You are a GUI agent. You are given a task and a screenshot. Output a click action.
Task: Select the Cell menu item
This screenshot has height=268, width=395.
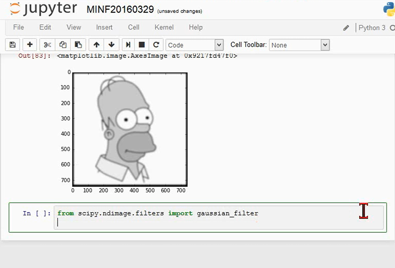pos(134,27)
